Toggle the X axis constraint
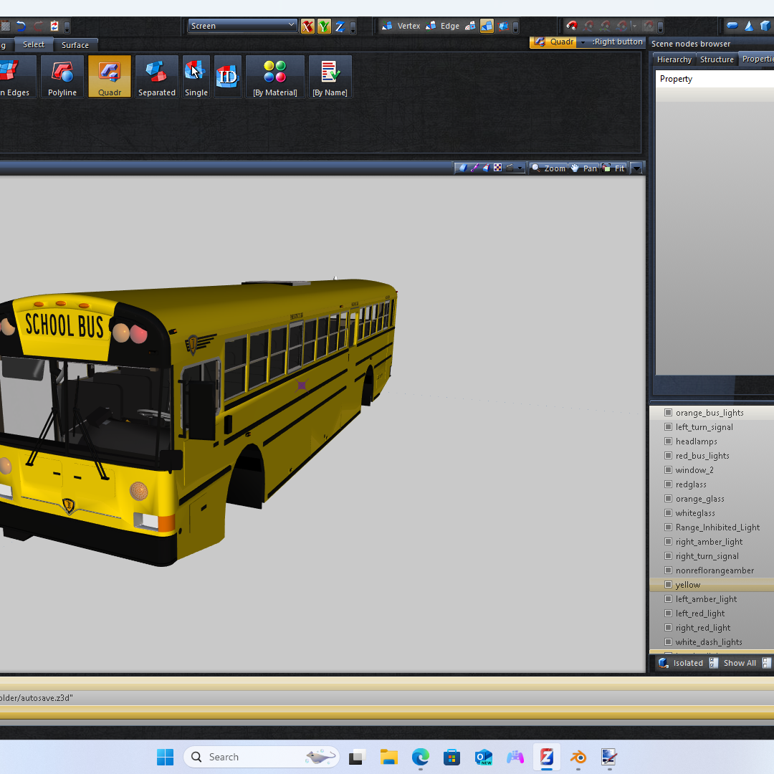The height and width of the screenshot is (774, 774). (307, 27)
